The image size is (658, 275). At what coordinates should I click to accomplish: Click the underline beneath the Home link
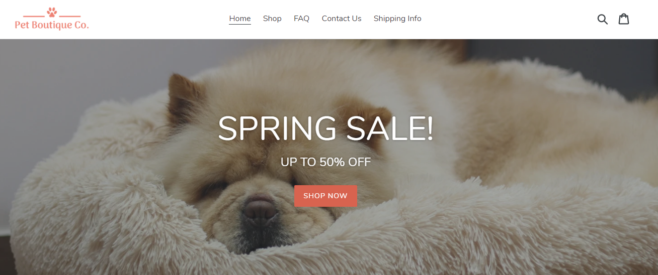point(240,24)
